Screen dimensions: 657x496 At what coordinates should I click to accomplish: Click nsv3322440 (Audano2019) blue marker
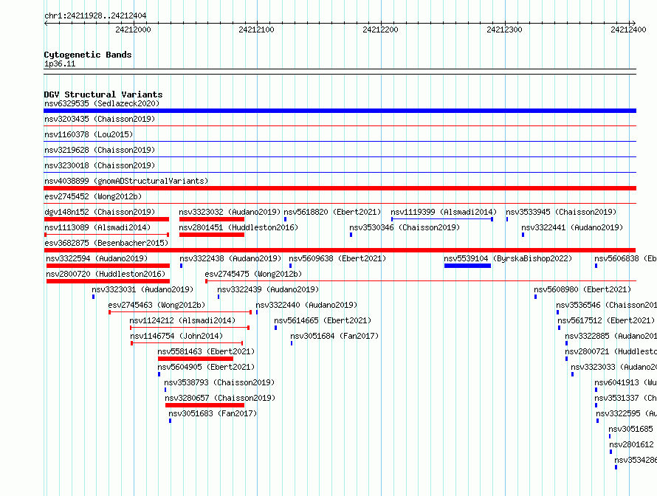point(257,312)
